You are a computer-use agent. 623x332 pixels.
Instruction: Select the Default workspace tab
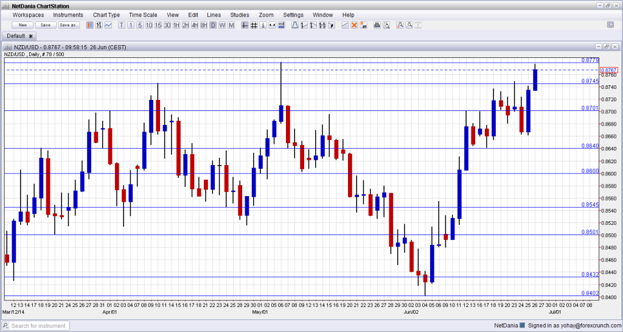[19, 36]
